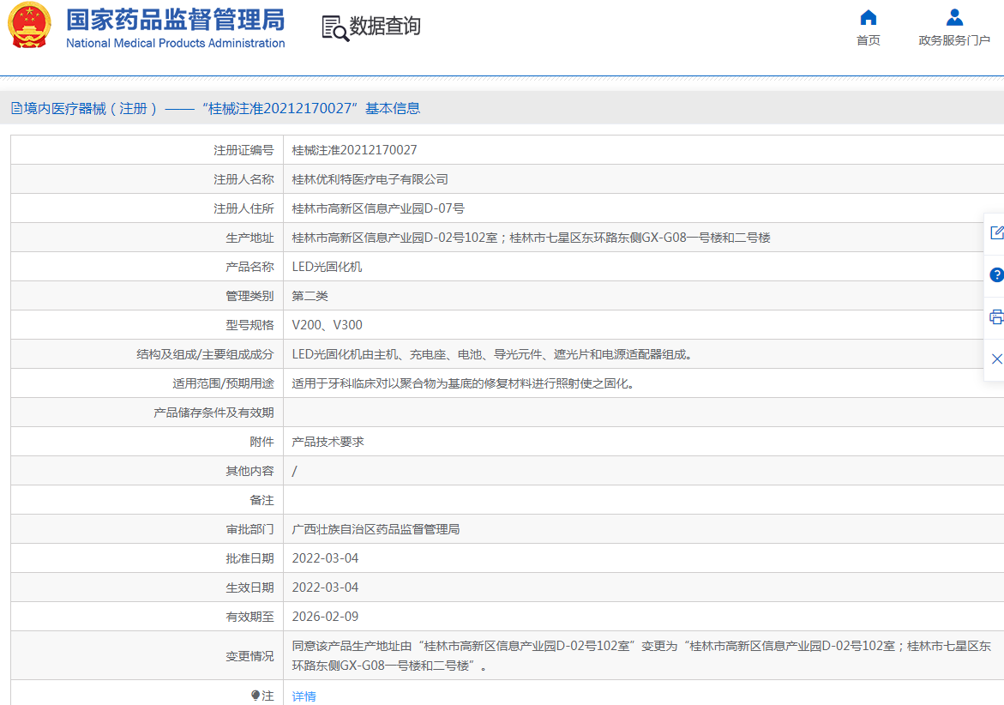Click address 桂林市高新区信息产业园D-07号
The width and height of the screenshot is (1004, 705).
(378, 208)
